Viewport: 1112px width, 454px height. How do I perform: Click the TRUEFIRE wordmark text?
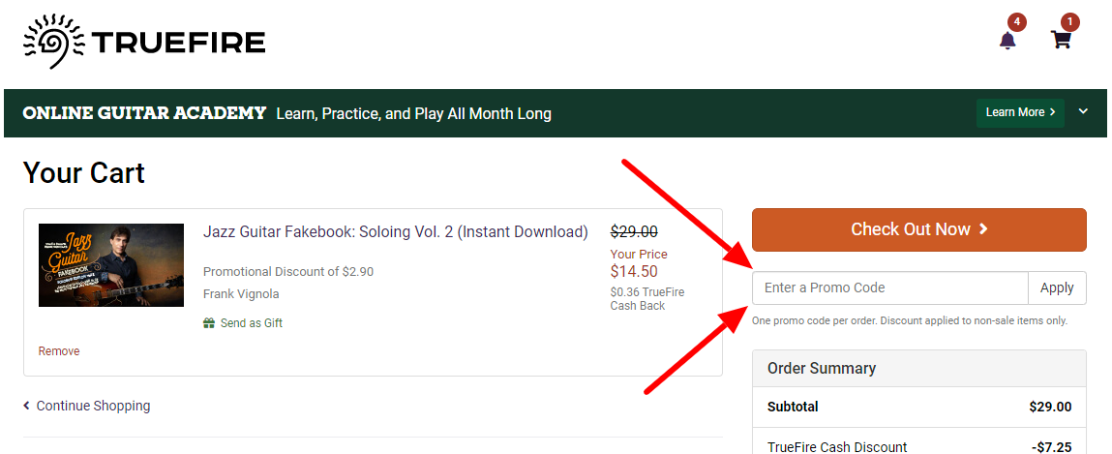(x=179, y=43)
